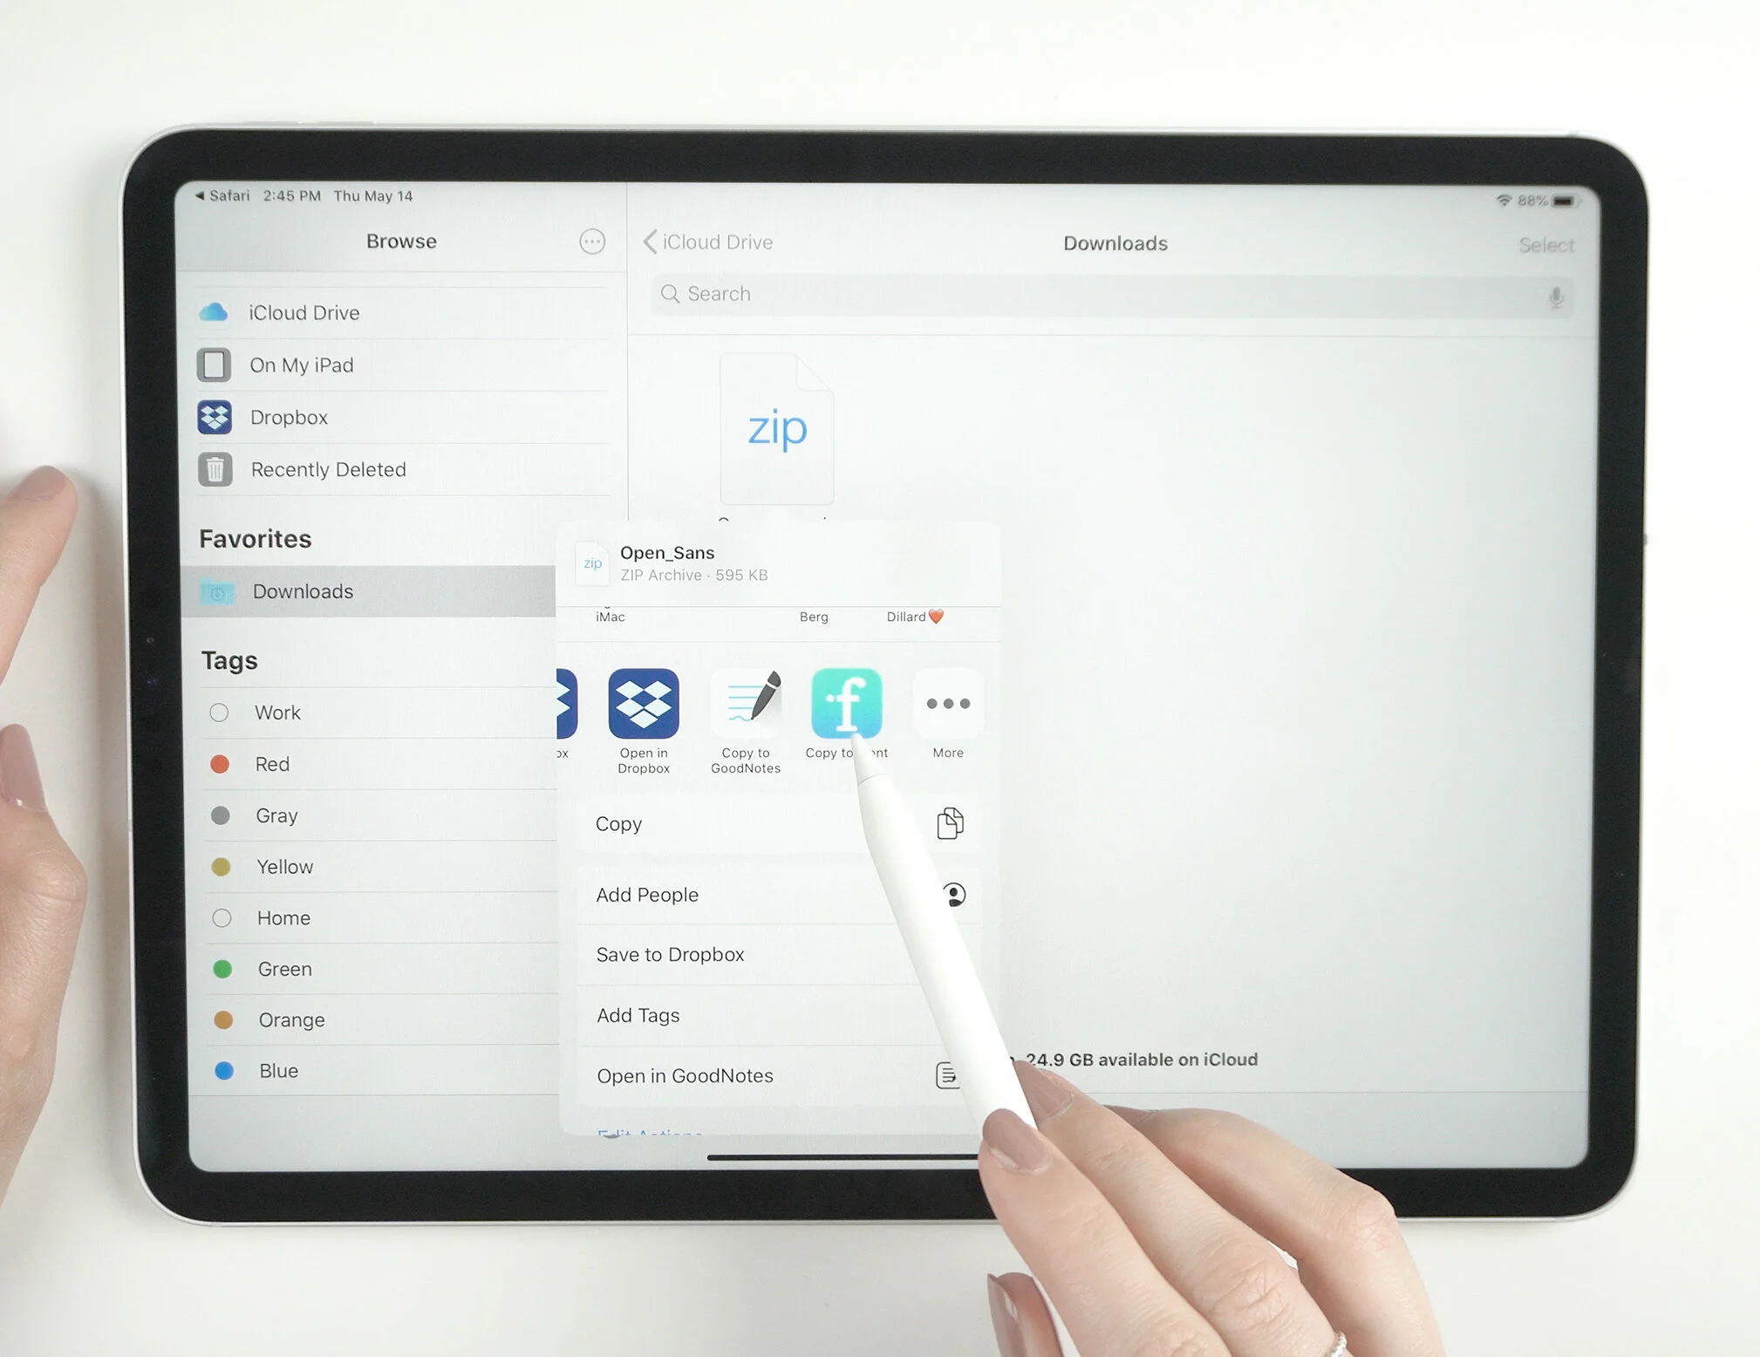
Task: Navigate back to iCloud Drive
Action: click(x=710, y=242)
